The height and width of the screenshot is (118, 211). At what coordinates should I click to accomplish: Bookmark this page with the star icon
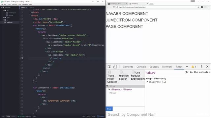pos(198,7)
